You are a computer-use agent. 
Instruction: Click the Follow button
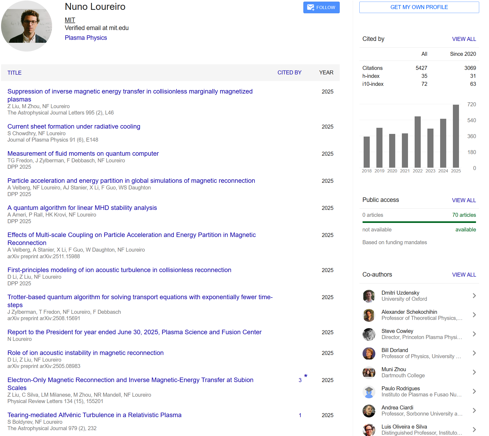[x=321, y=7]
